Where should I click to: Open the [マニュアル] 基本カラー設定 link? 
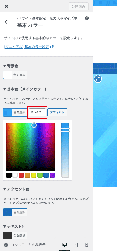[x=27, y=47]
